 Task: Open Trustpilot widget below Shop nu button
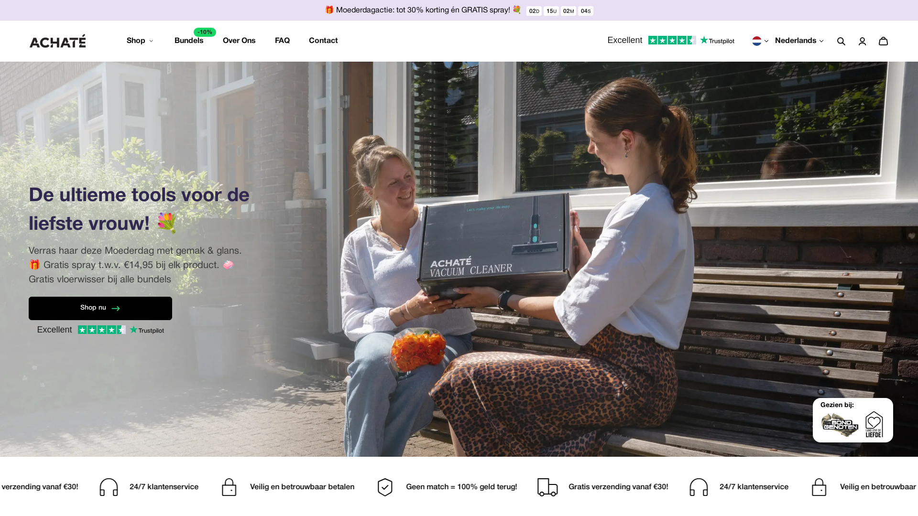(x=100, y=330)
